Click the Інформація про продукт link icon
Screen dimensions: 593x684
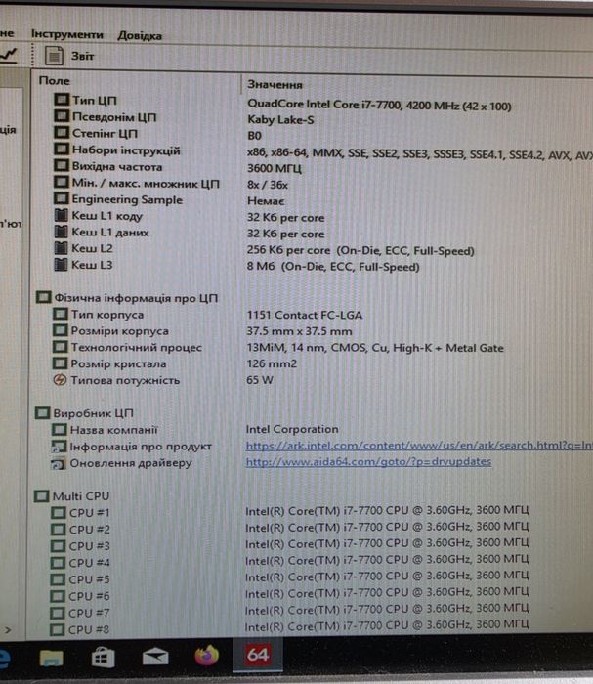59,447
